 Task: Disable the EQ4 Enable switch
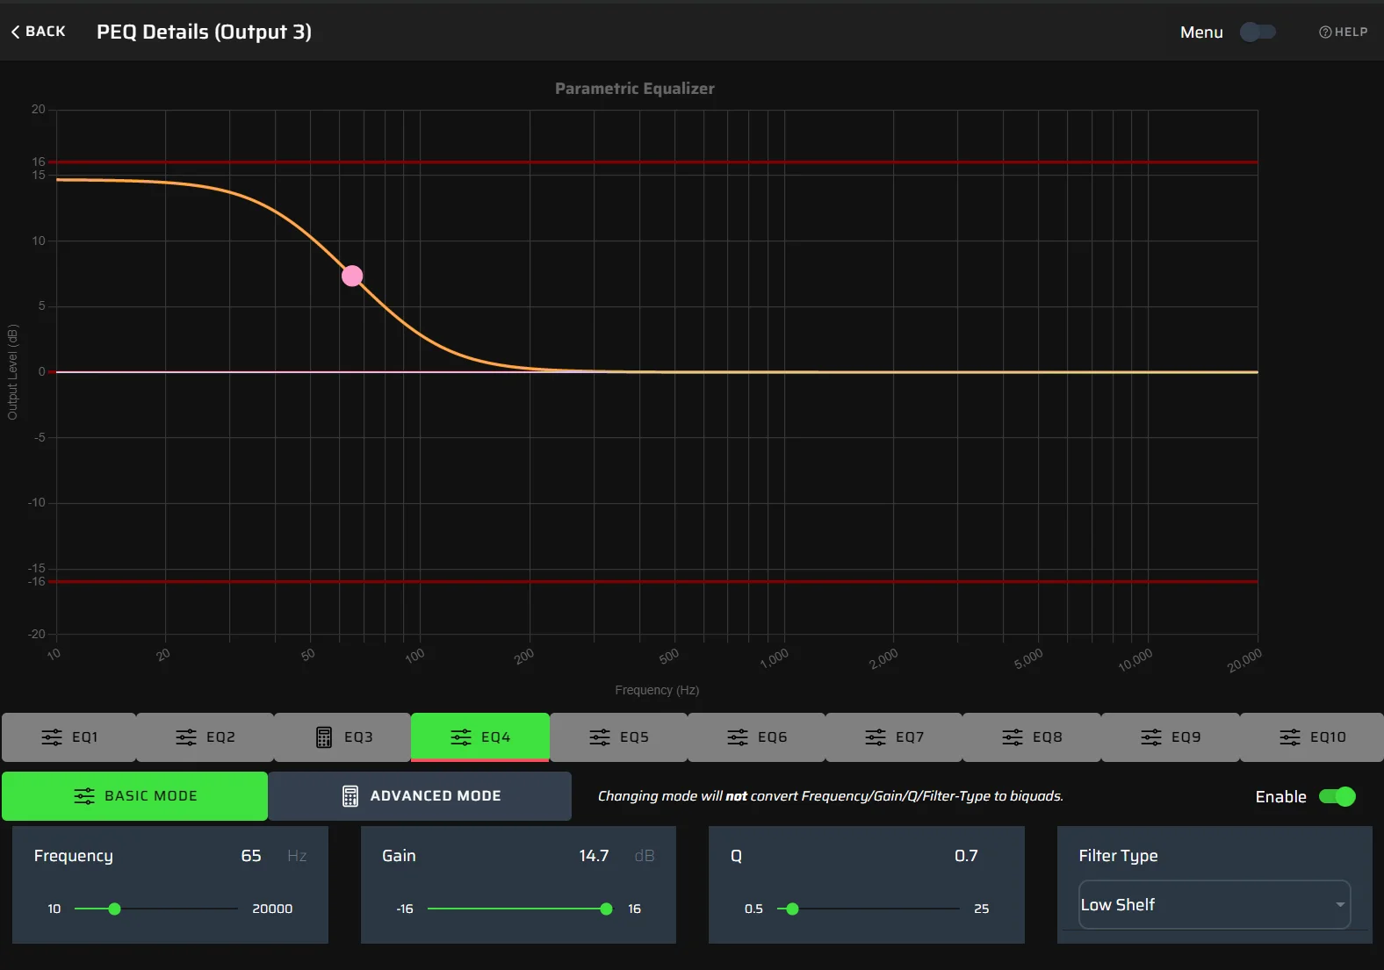click(x=1337, y=796)
